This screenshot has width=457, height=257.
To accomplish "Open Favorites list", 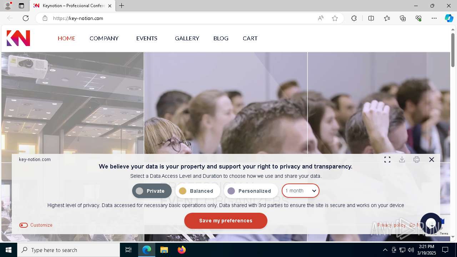I will point(387,18).
